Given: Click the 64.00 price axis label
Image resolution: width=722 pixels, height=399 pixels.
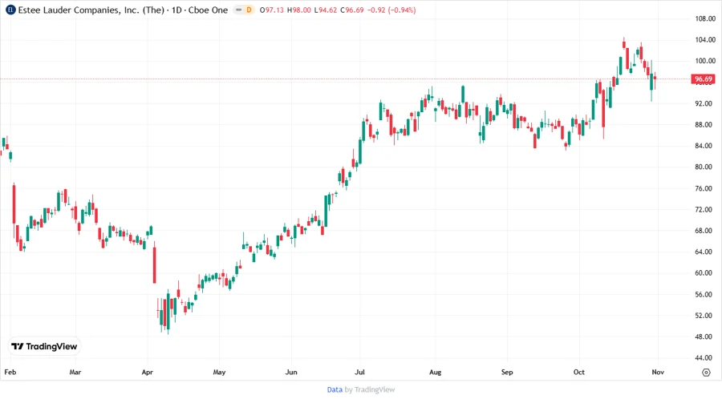Looking at the screenshot, I should pos(705,252).
